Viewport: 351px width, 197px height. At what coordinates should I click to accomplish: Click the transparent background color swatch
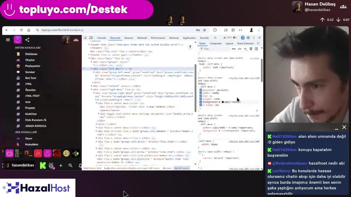(223, 131)
